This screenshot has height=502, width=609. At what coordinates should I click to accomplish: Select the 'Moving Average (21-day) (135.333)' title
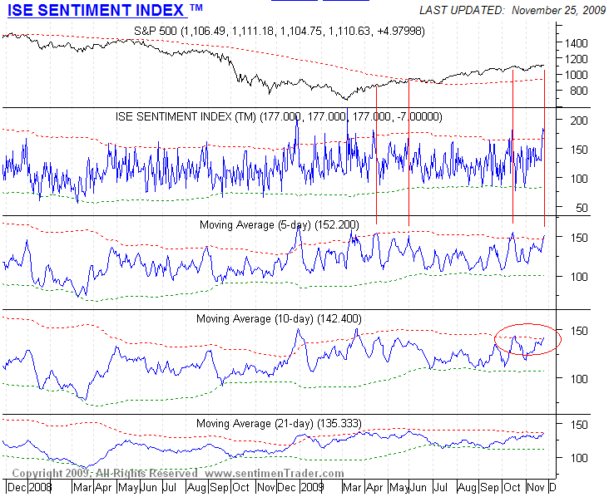pos(279,423)
